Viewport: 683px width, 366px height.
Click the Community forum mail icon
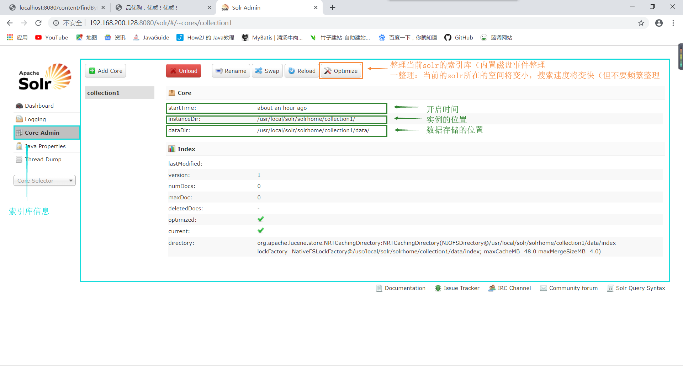(543, 288)
